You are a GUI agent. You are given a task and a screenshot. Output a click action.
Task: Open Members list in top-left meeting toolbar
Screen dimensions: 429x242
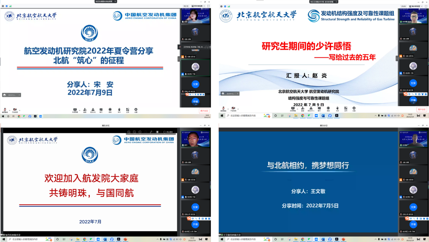pos(93,110)
